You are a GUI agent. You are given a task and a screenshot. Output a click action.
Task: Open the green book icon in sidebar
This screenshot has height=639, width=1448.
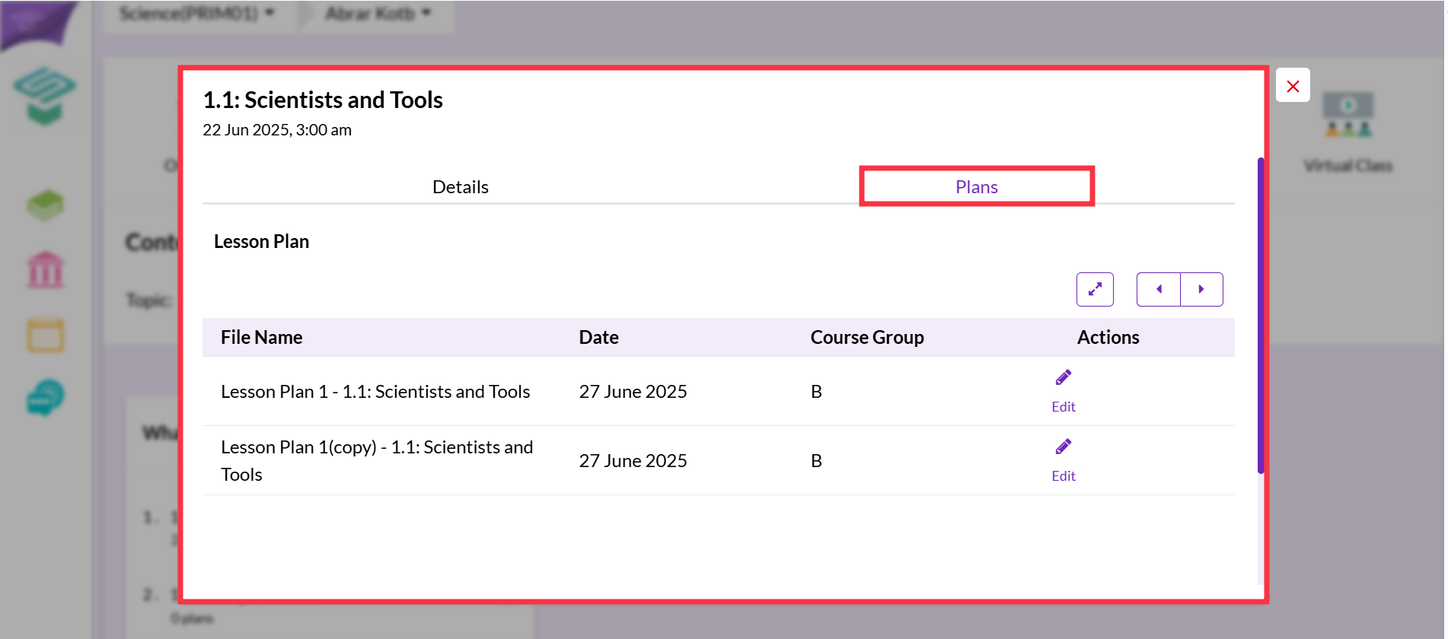(x=46, y=205)
